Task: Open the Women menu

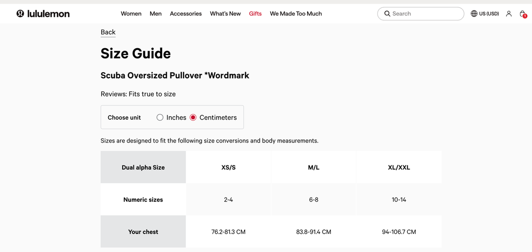Action: point(131,13)
